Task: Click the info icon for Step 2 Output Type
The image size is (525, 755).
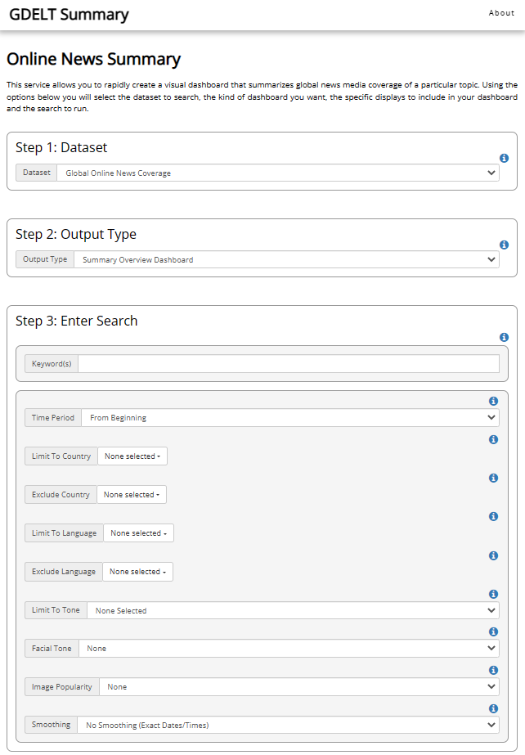Action: 504,245
